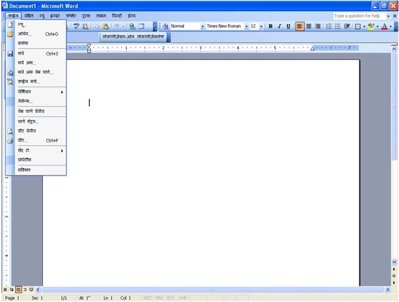Image resolution: width=399 pixels, height=302 pixels.
Task: Click the numbered list icon
Action: click(329, 26)
